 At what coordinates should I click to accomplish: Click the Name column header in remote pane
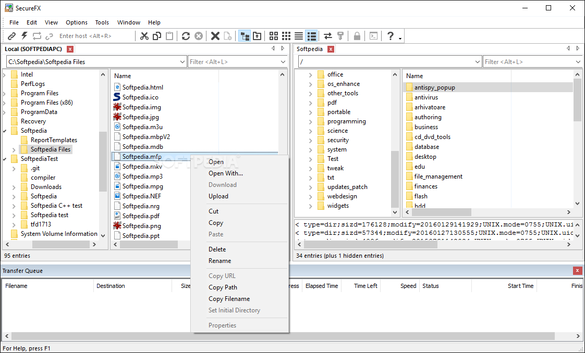[457, 75]
